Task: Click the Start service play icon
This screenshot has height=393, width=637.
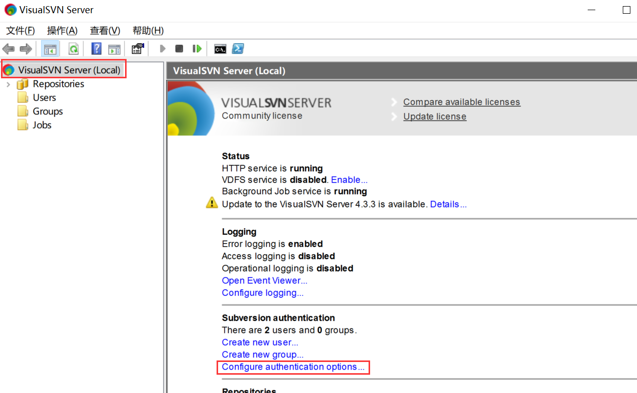Action: (x=163, y=49)
